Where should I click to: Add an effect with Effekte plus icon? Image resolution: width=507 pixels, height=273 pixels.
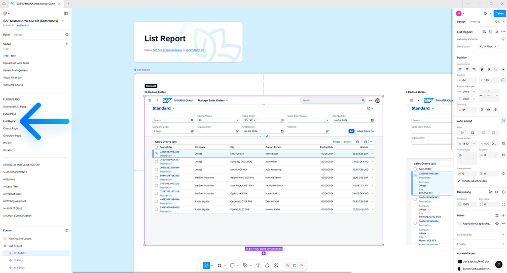click(x=503, y=244)
